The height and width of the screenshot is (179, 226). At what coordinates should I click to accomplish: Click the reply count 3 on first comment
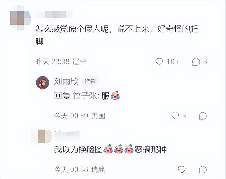tap(205, 62)
